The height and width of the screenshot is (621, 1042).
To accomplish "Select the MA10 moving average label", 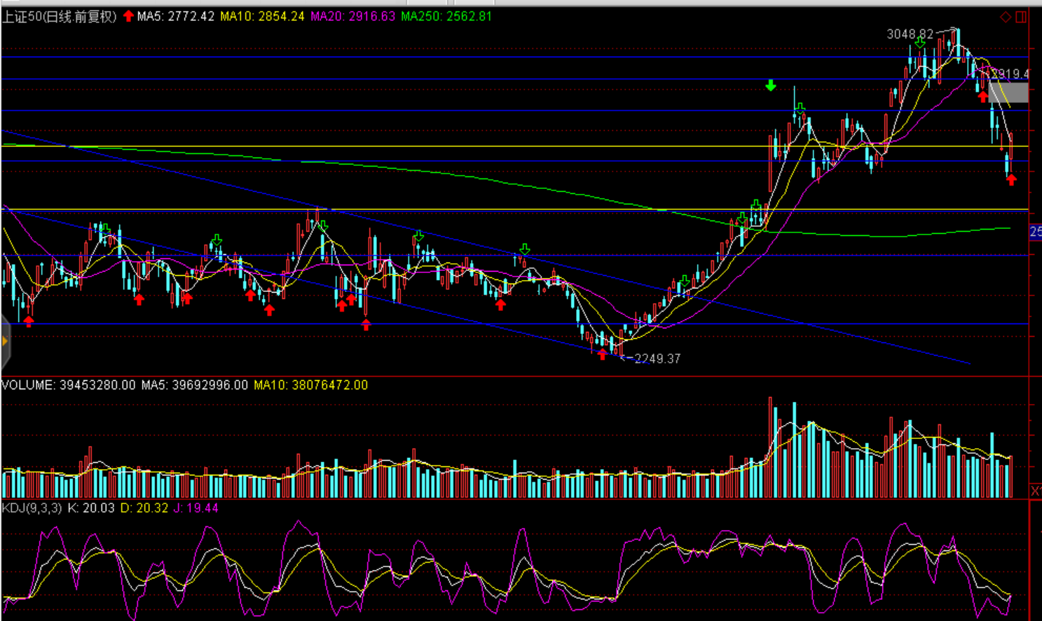I will (263, 16).
